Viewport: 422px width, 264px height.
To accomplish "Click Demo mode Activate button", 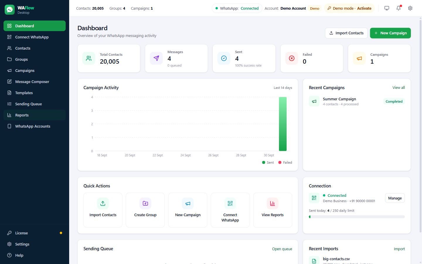I will click(x=349, y=8).
